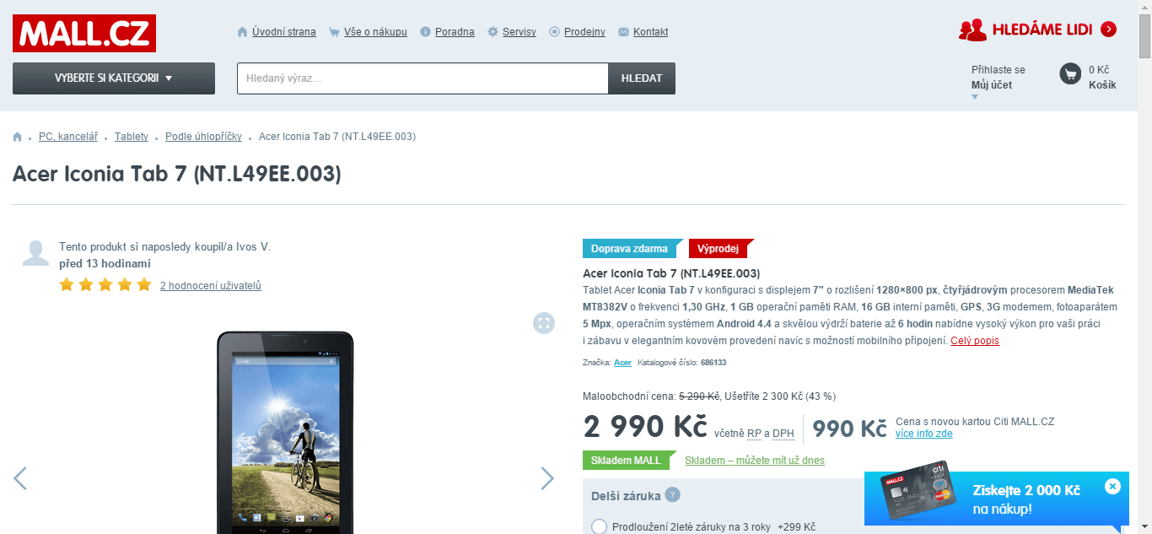This screenshot has height=534, width=1152.
Task: Open Kontakt menu link
Action: point(650,32)
